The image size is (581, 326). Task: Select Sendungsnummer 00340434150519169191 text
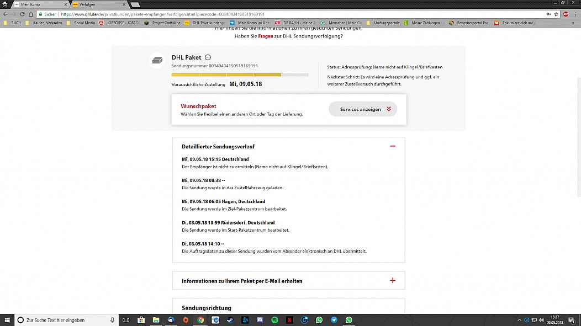pos(214,66)
